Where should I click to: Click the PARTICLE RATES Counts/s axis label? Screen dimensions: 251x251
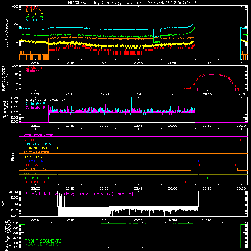coord(5,78)
